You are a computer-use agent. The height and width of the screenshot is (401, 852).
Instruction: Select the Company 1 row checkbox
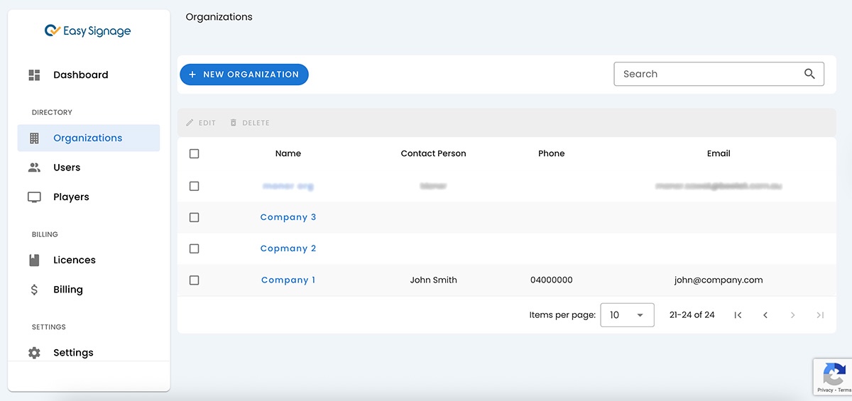click(x=195, y=280)
